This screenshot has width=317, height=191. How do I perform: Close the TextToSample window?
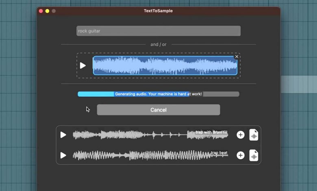coord(41,11)
